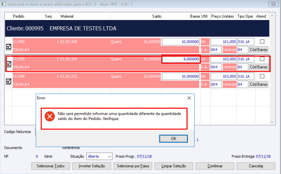Click Controle field 84 in seq 1 row
This screenshot has height=174, width=281.
243,49
